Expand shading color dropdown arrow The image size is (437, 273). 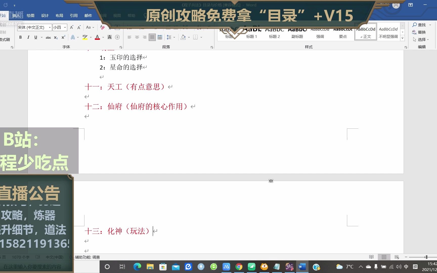(x=189, y=37)
